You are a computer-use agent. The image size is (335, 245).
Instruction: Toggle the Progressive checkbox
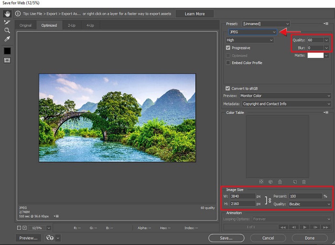(x=228, y=48)
